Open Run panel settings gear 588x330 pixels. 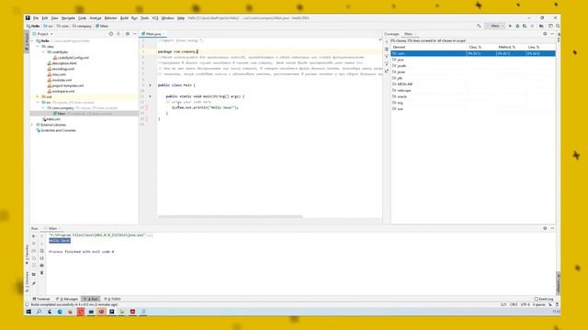point(545,228)
